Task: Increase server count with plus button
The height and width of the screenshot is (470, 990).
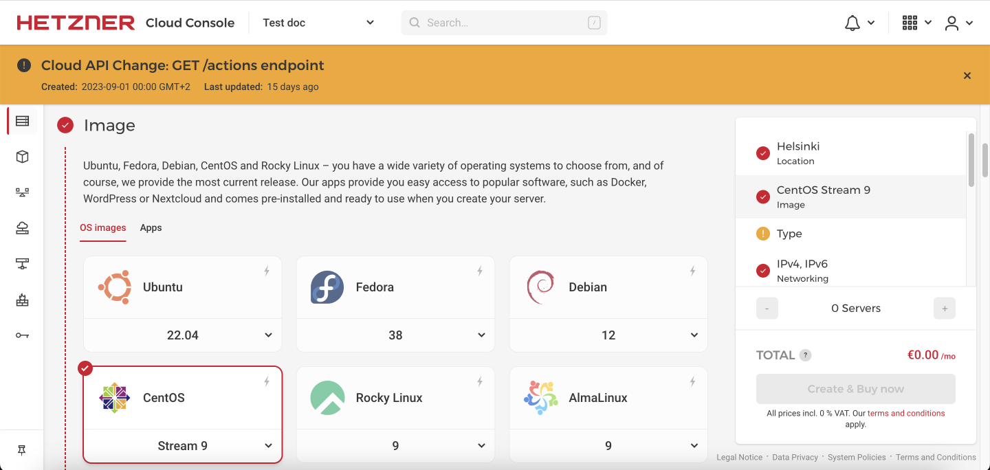Action: pos(945,309)
